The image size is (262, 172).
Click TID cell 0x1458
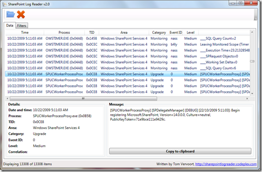(92, 38)
